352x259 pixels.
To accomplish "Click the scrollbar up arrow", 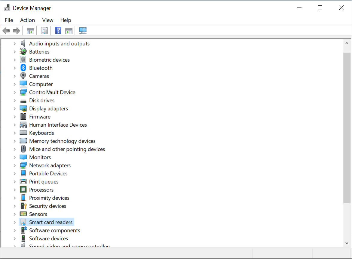I will tap(347, 43).
